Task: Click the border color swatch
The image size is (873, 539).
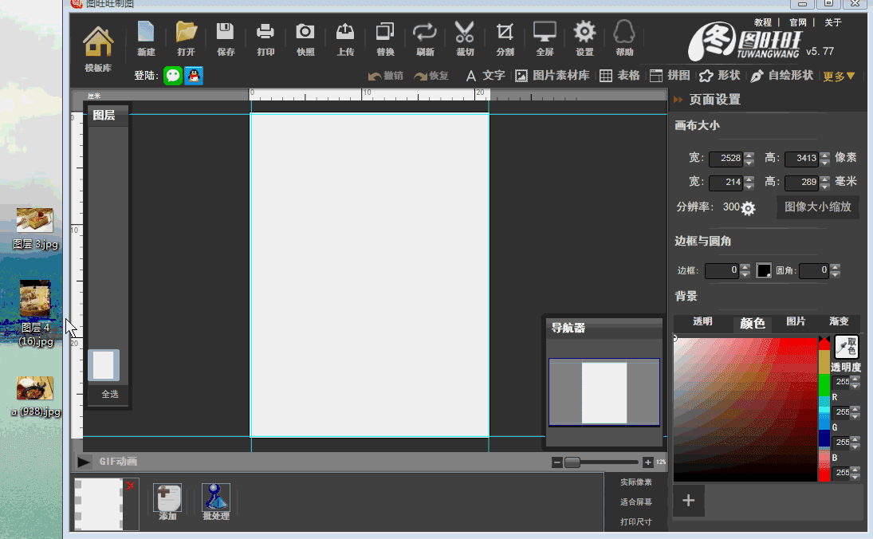Action: tap(764, 271)
